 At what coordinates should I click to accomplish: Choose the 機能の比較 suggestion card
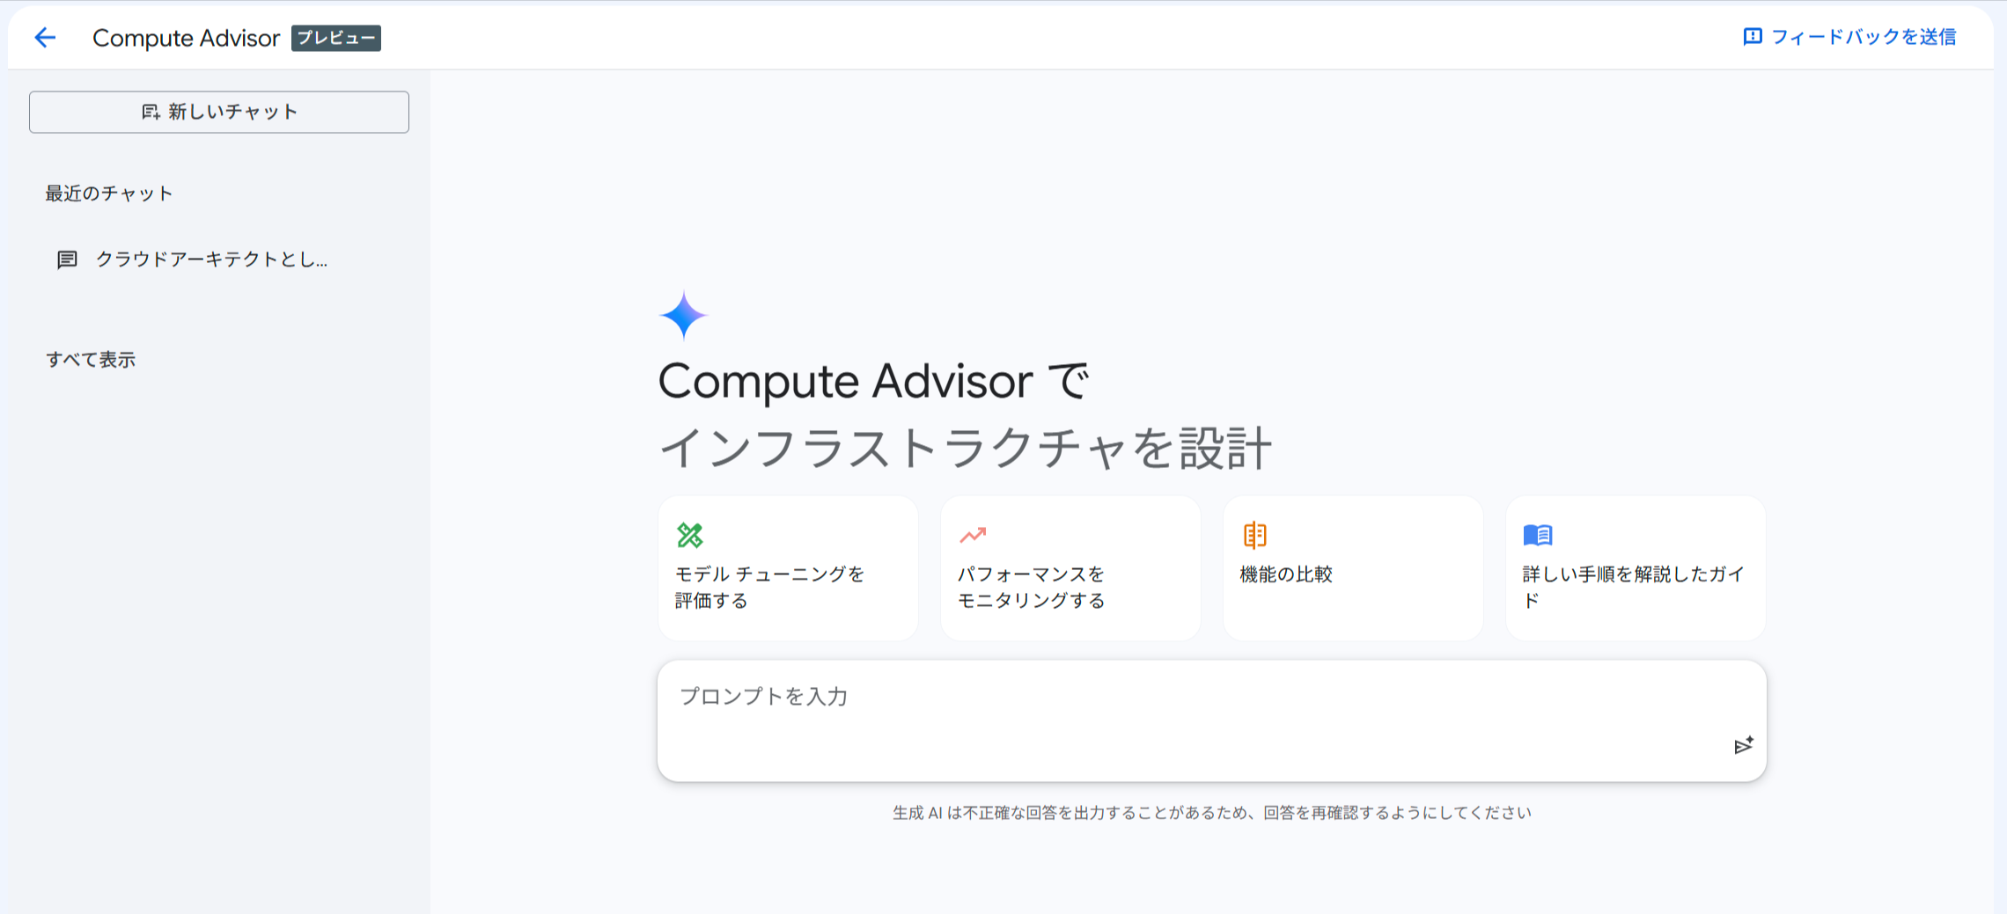click(1353, 568)
